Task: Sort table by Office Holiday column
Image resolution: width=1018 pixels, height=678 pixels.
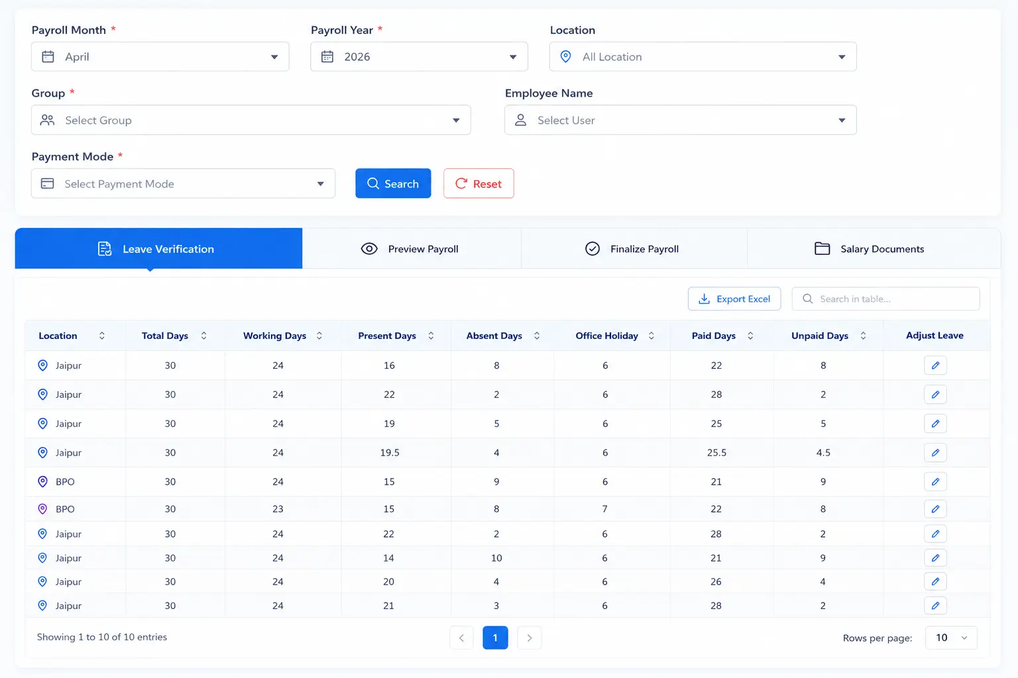Action: [x=651, y=336]
